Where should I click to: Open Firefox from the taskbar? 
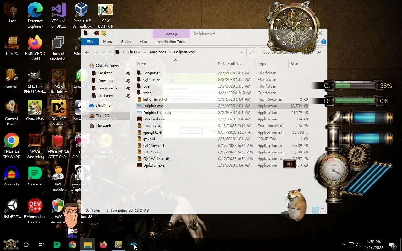tap(103, 245)
